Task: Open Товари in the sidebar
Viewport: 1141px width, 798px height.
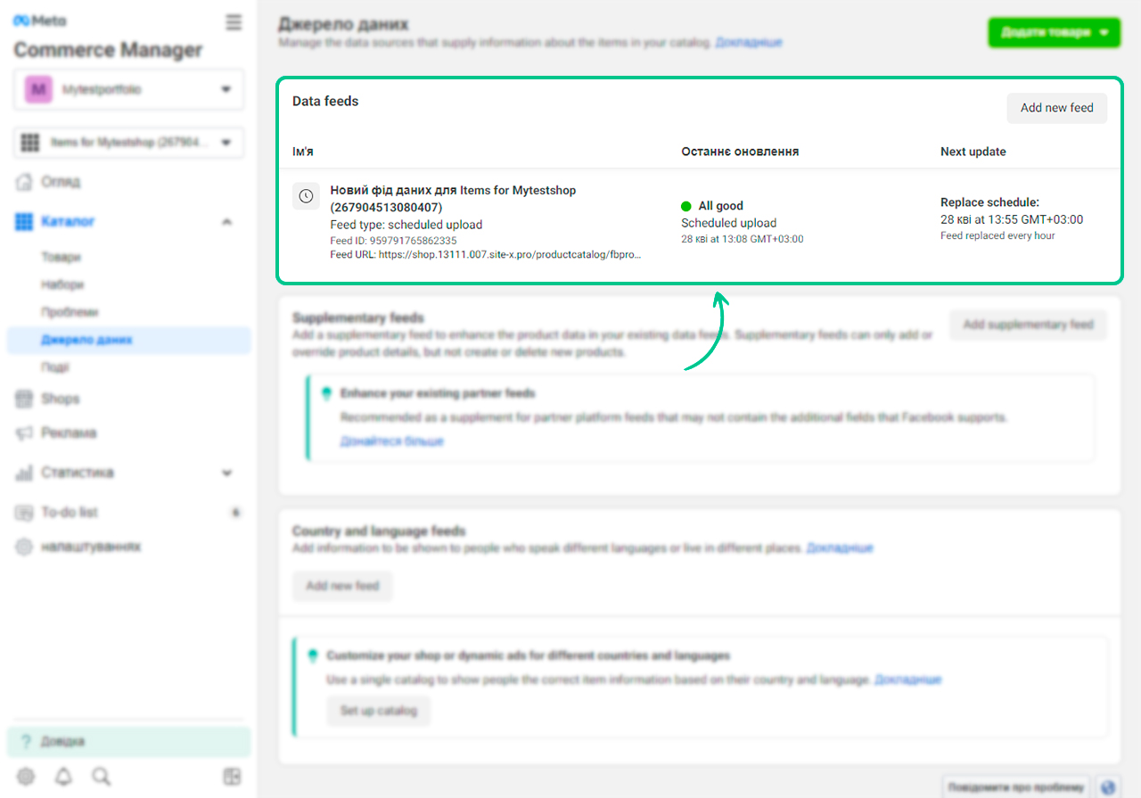Action: [61, 257]
